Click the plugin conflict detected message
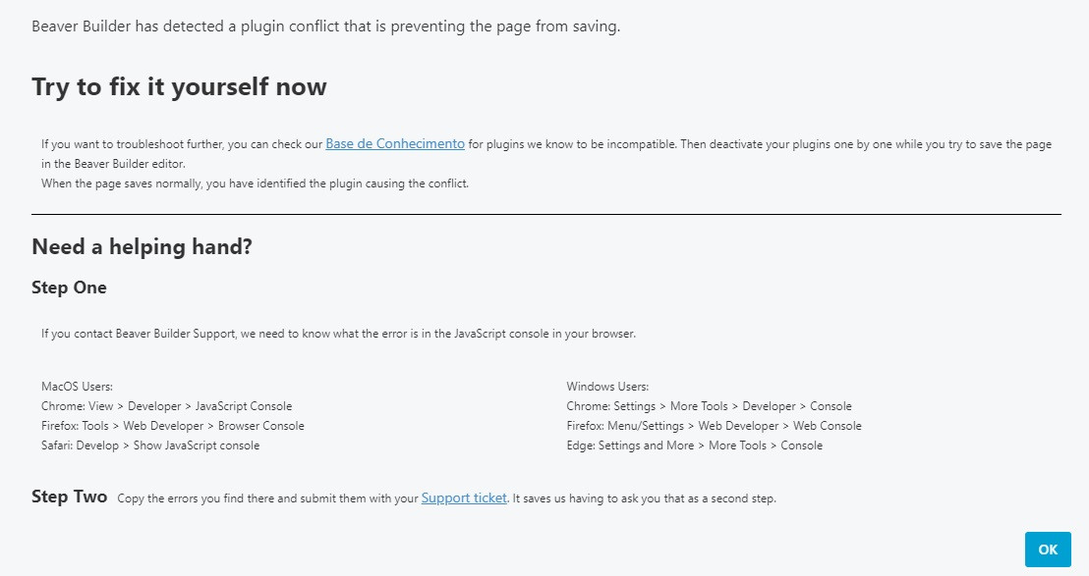Viewport: 1089px width, 576px height. 325,26
